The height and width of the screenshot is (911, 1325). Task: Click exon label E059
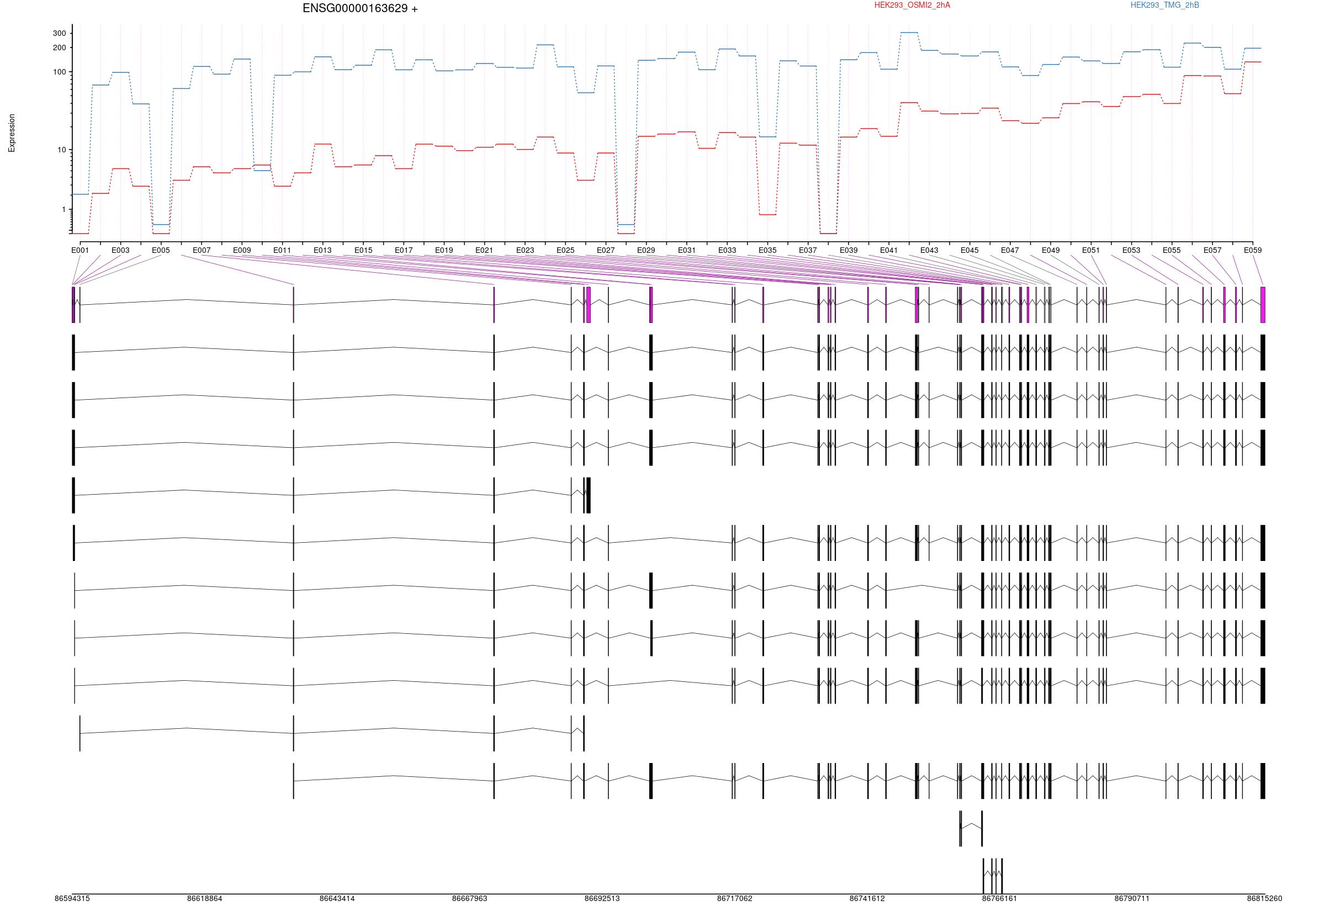point(1253,250)
